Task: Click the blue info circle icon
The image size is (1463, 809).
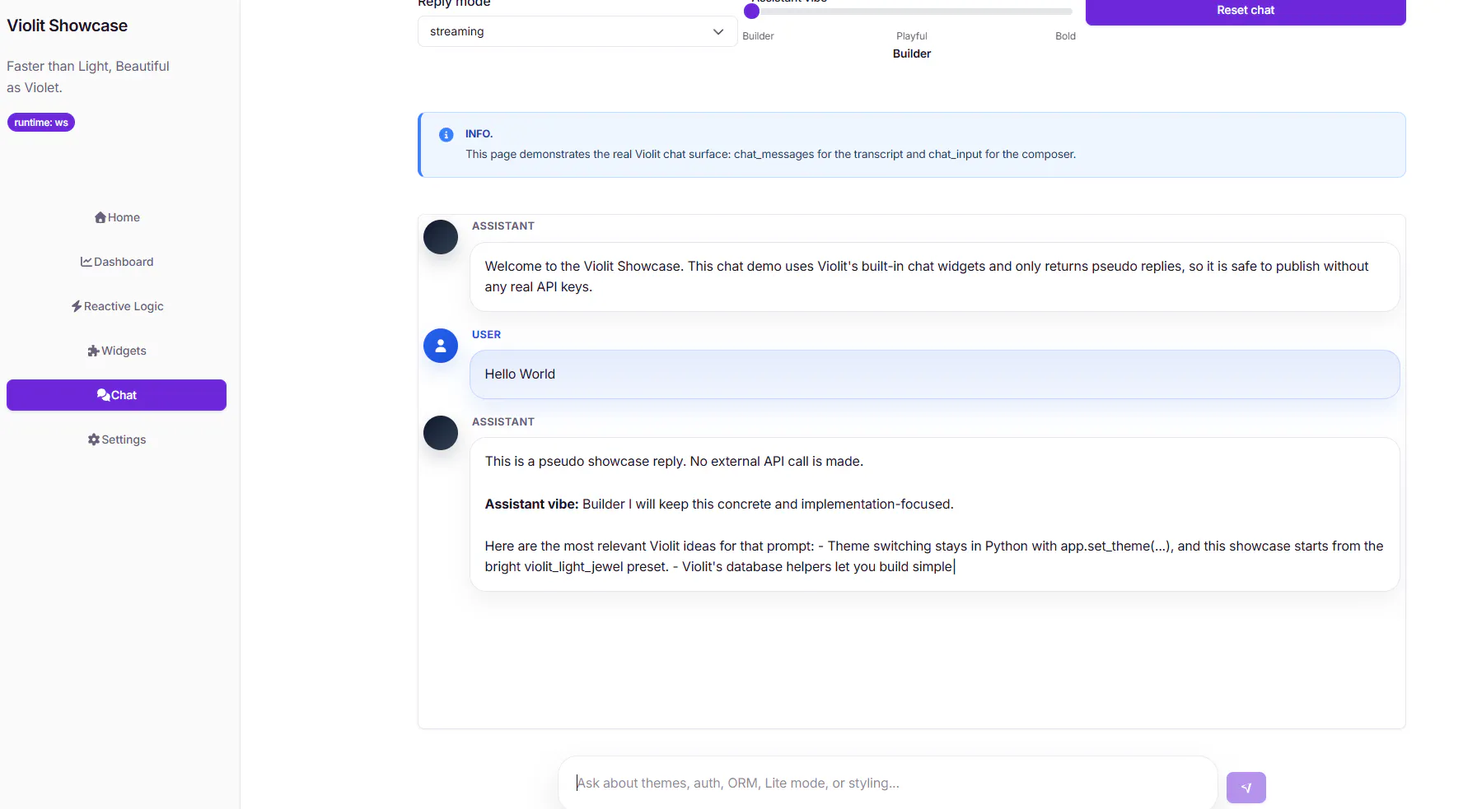Action: coord(446,135)
